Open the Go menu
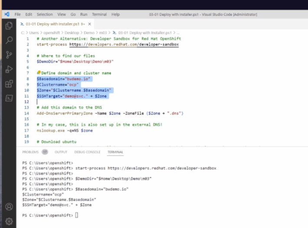Image resolution: width=308 pixels, height=228 pixels. point(73,14)
